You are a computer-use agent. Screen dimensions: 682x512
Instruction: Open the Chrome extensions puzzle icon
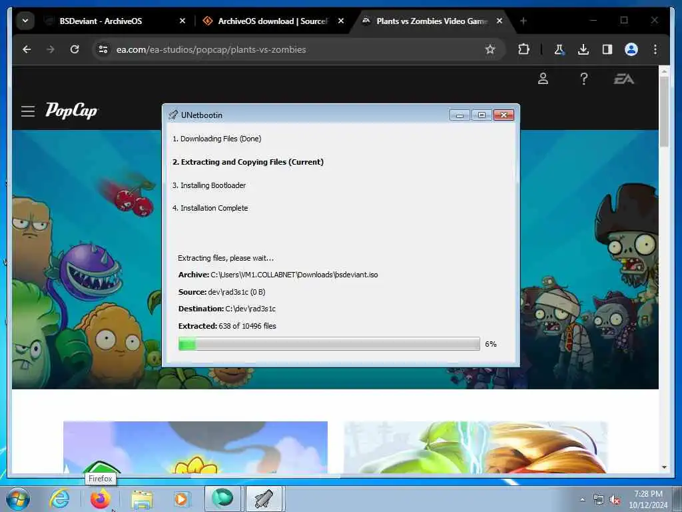[523, 49]
